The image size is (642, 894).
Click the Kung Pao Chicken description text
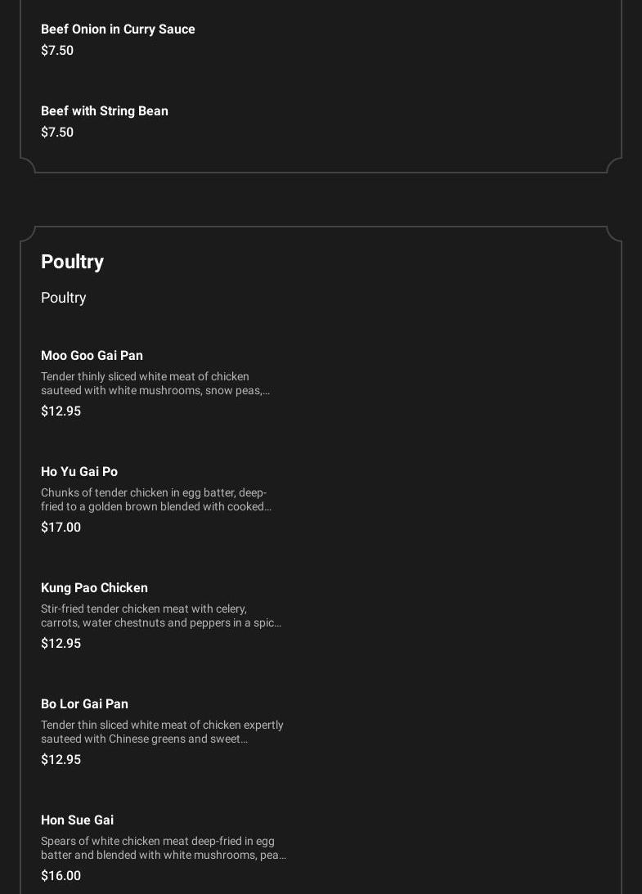(160, 616)
